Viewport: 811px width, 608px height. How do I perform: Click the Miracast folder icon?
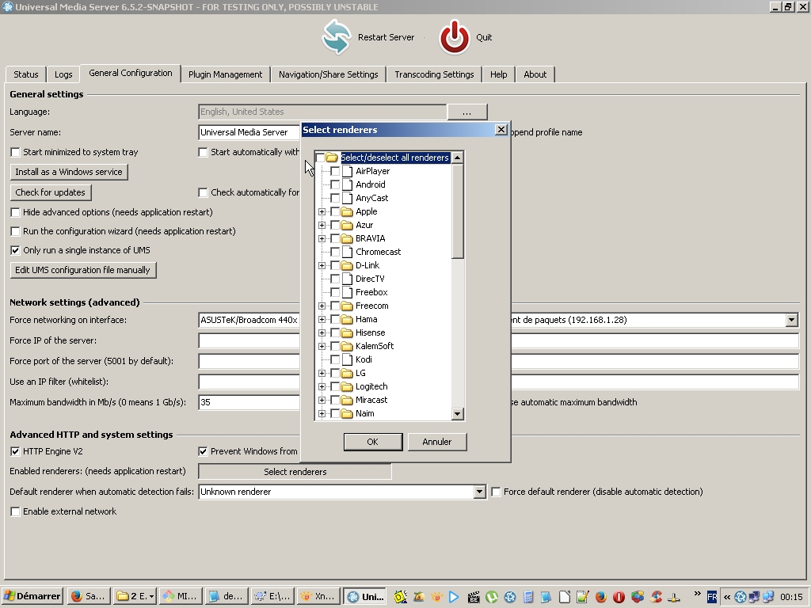(347, 400)
